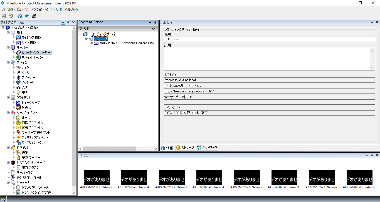The height and width of the screenshot is (202, 380).
Task: Collapse the クライアント tree node
Action: click(8, 98)
